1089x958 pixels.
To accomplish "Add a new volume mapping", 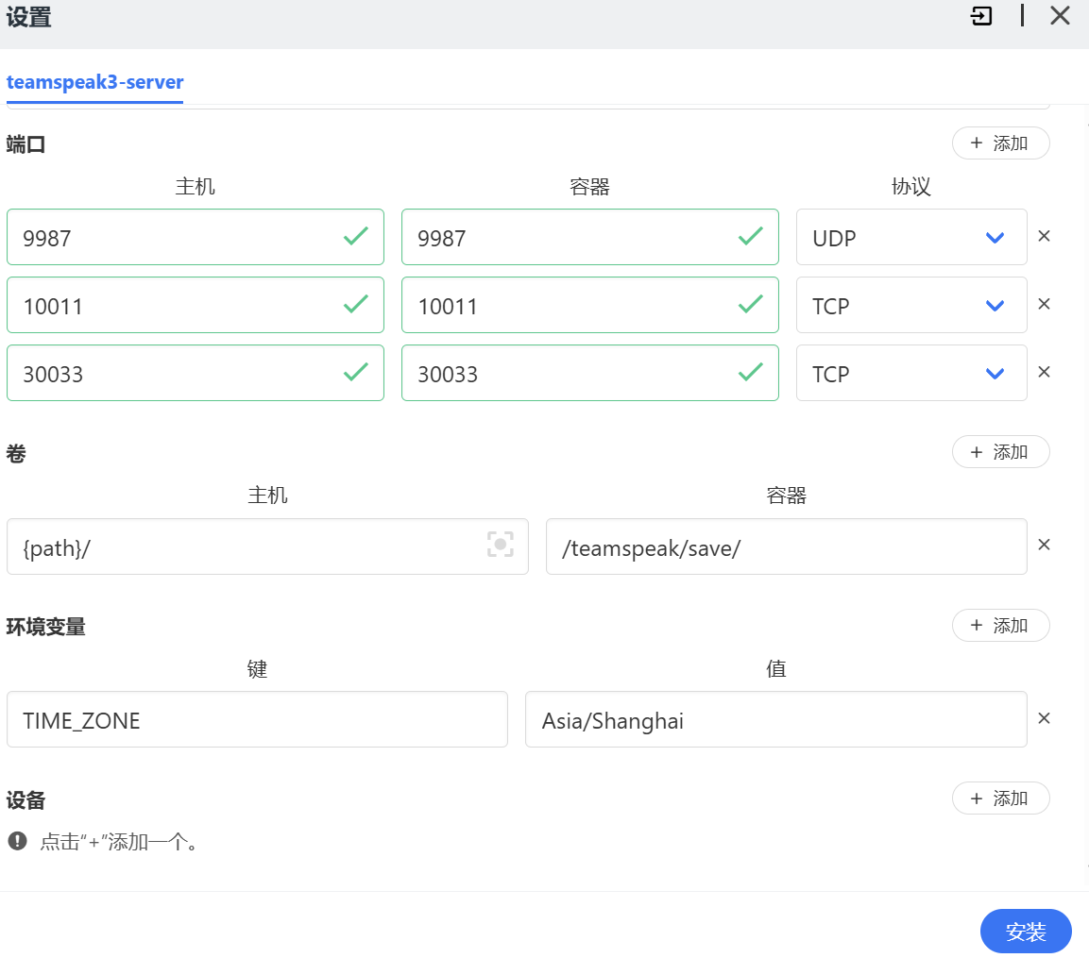I will point(1001,452).
